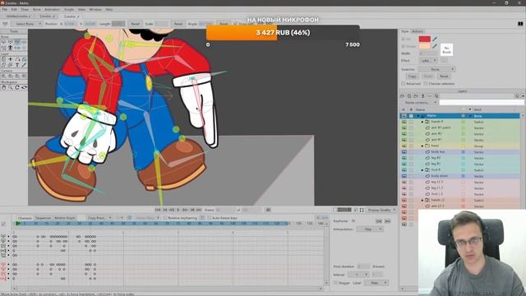Select the Zoom Workspace magnifier tool
526x296 pixels.
11,87
